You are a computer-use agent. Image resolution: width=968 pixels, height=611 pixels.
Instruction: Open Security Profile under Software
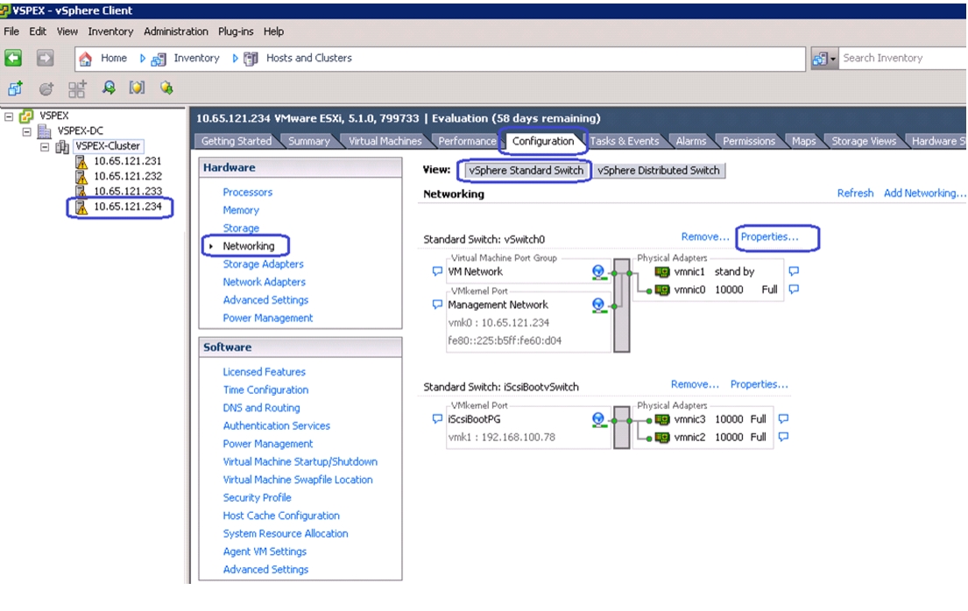[257, 497]
